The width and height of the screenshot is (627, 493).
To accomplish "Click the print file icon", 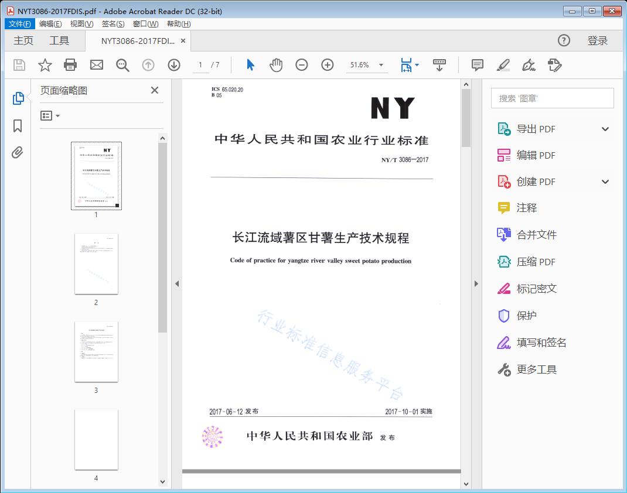I will pyautogui.click(x=70, y=65).
